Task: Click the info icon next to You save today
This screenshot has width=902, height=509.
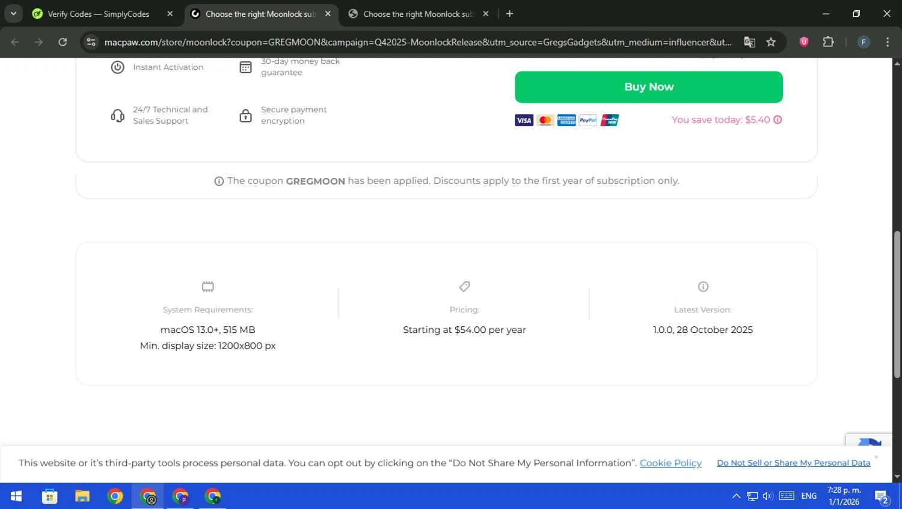Action: pos(778,120)
